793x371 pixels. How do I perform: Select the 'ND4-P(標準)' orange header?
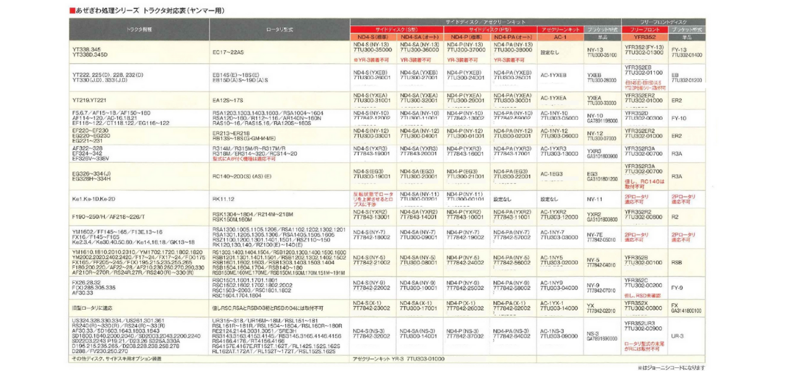(468, 36)
